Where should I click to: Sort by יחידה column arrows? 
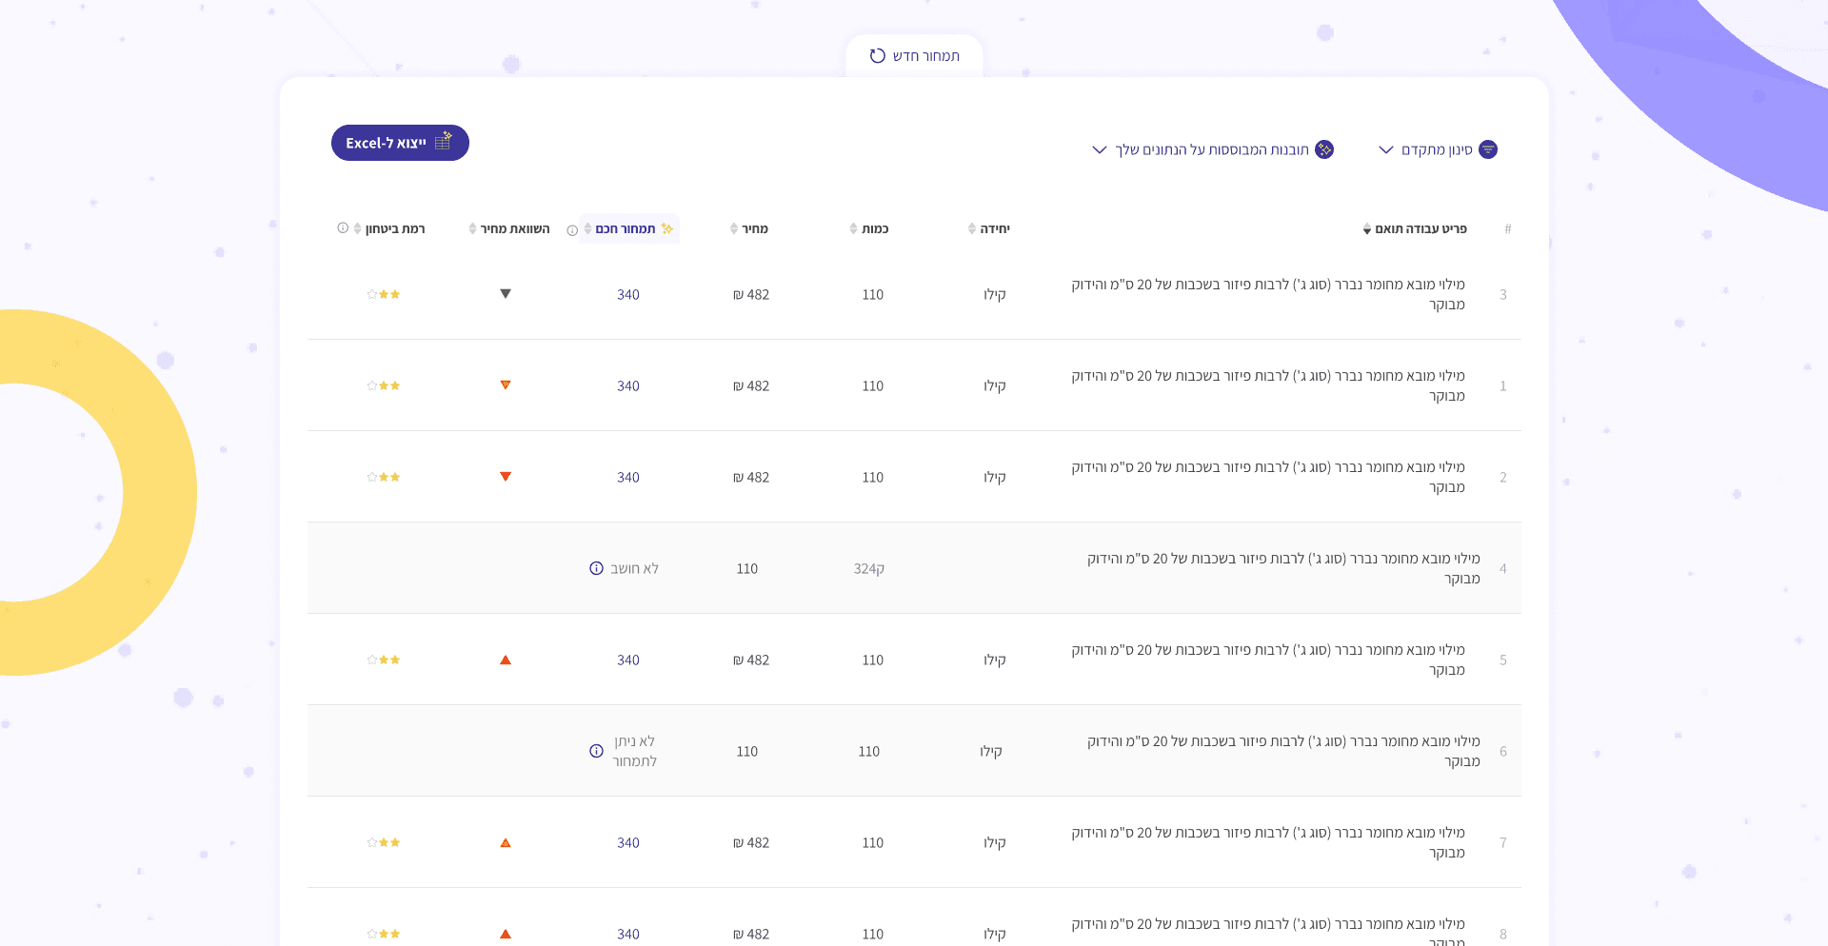coord(972,228)
